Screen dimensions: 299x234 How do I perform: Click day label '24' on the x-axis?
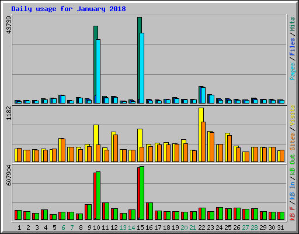219,228
